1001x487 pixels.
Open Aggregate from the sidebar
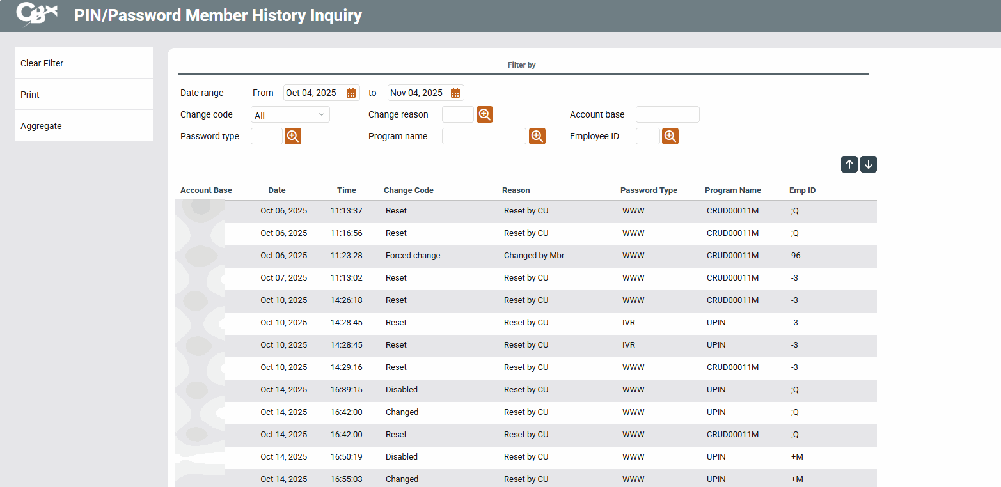(84, 126)
